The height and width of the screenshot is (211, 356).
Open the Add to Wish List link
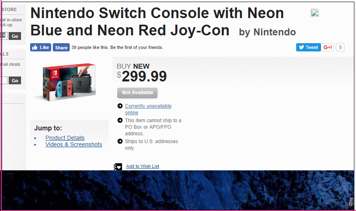coord(143,166)
